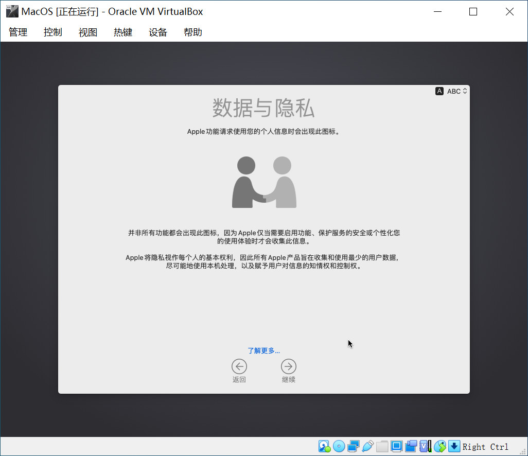Click the USB devices status icon
This screenshot has width=528, height=456.
368,447
